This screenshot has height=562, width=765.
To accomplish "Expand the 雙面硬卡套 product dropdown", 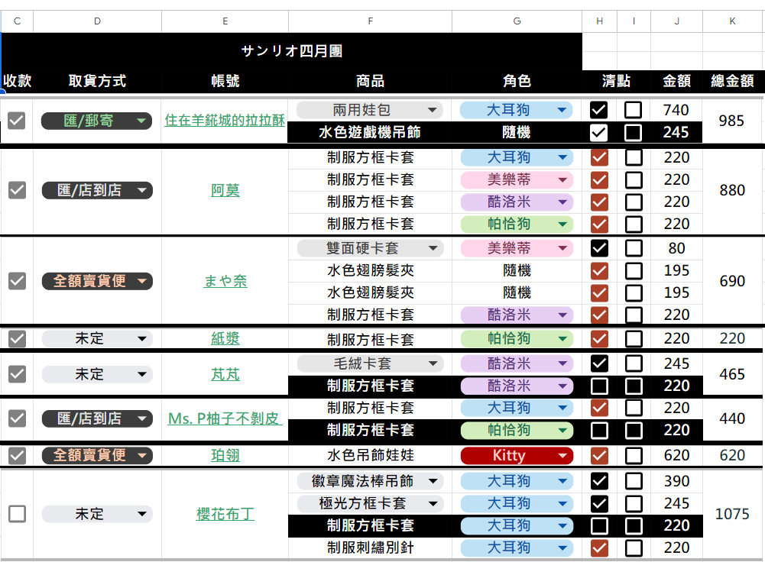I will [371, 248].
